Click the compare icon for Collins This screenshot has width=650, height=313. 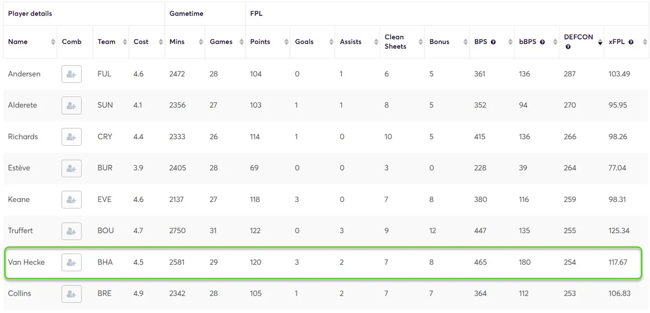pos(71,294)
